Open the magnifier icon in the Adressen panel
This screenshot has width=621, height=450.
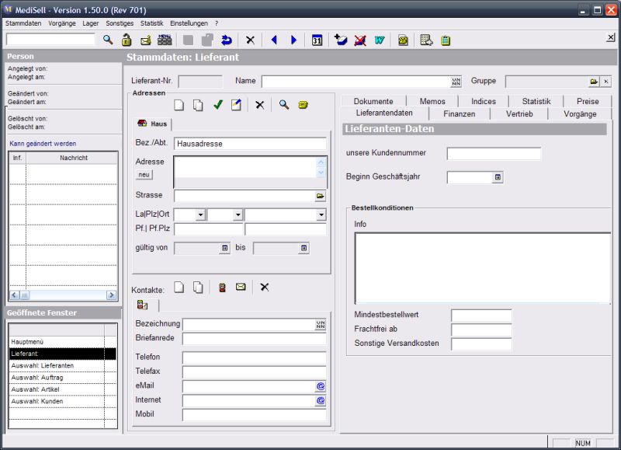[284, 105]
